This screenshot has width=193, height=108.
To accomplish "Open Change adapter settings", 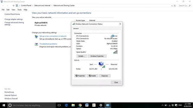I will point(14,19).
